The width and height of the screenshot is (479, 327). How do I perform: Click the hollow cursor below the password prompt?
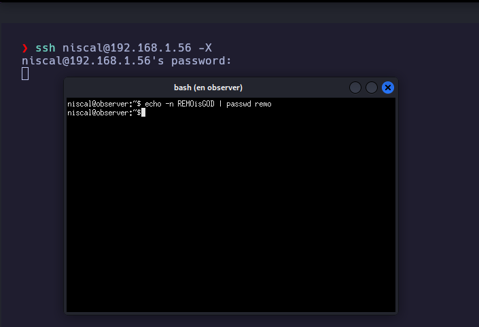25,73
